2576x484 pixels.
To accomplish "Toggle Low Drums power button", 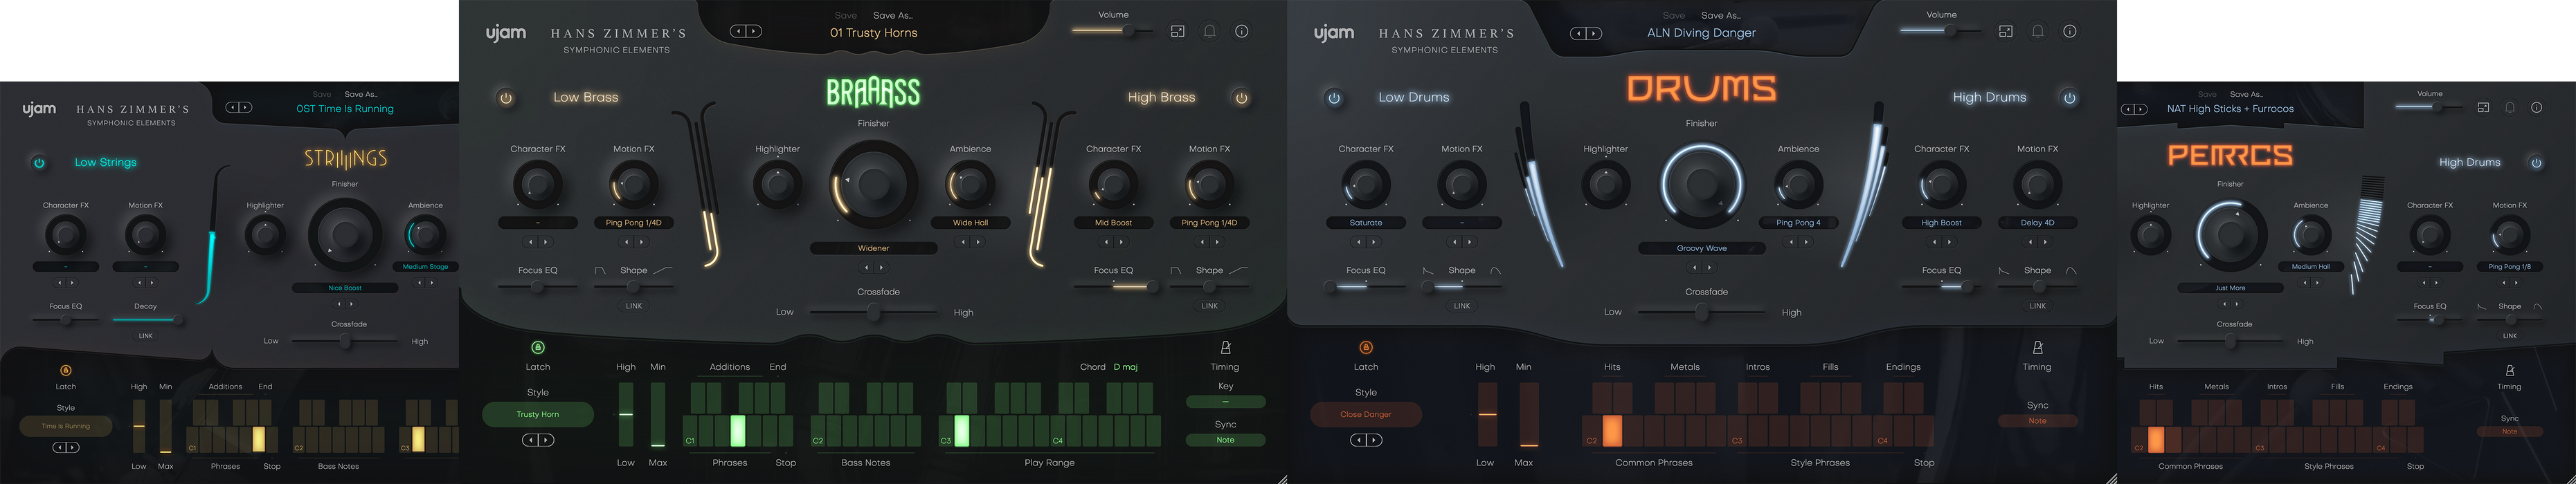I will (x=1334, y=97).
